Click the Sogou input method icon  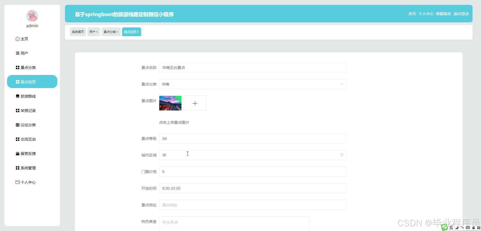point(445,227)
